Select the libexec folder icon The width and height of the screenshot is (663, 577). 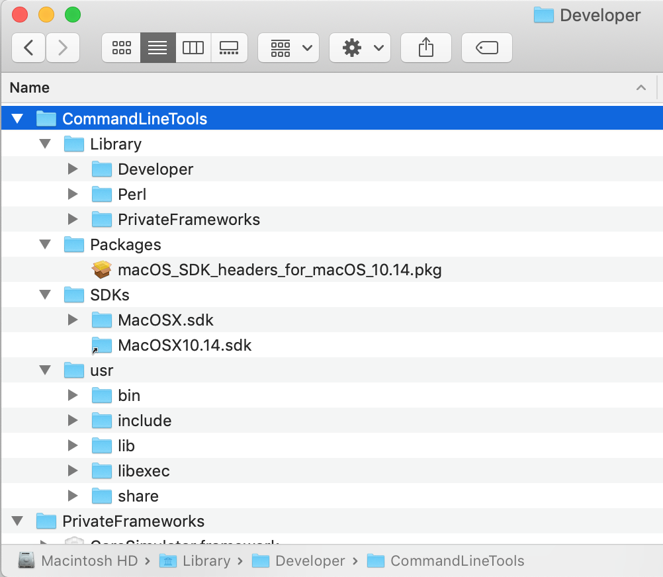[x=102, y=471]
